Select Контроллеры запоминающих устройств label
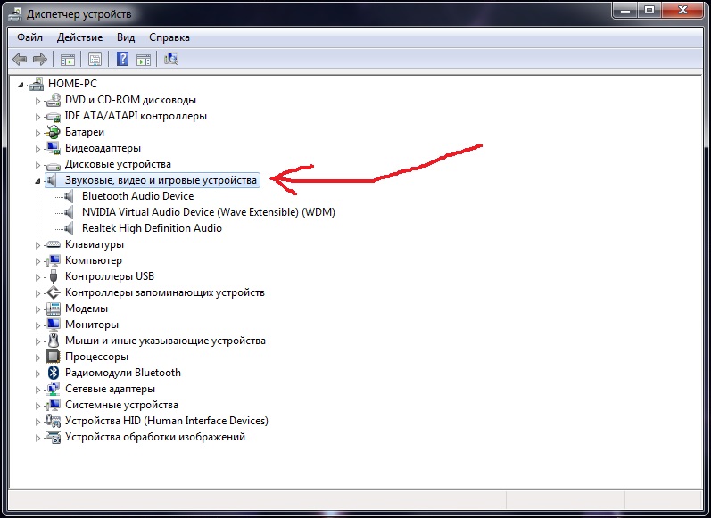The image size is (711, 518). (165, 292)
